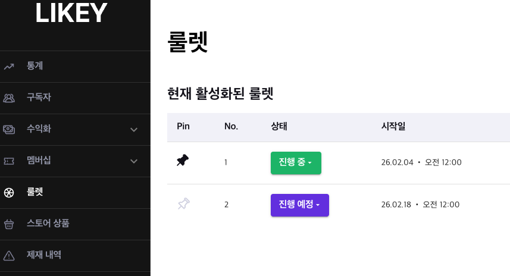Click the 상태 column header
Image resolution: width=510 pixels, height=276 pixels.
(x=279, y=126)
